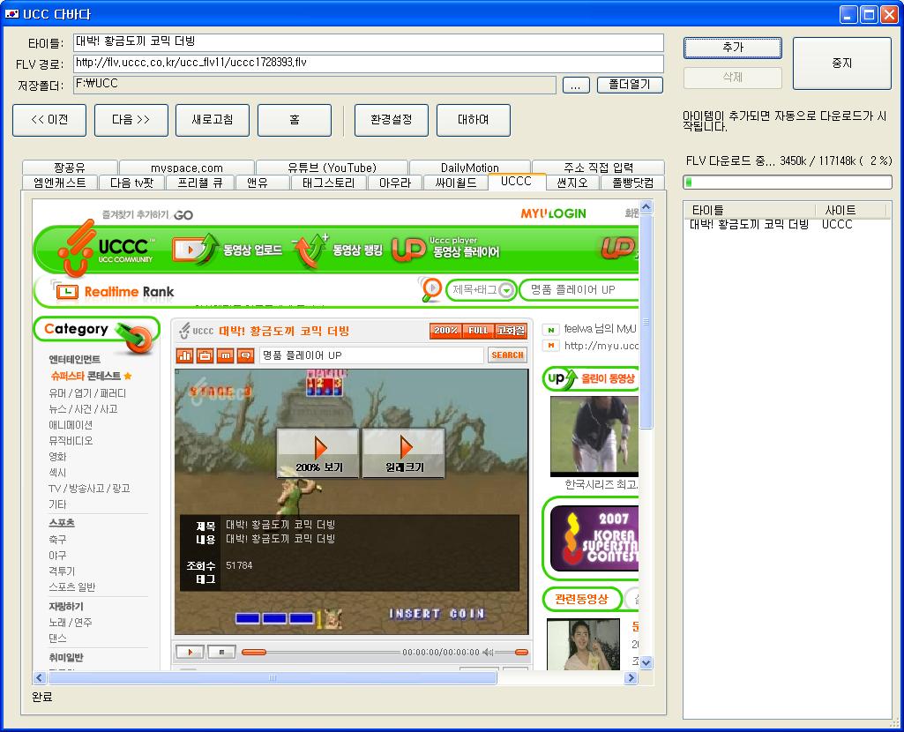Go back with << 이전 button

click(49, 120)
